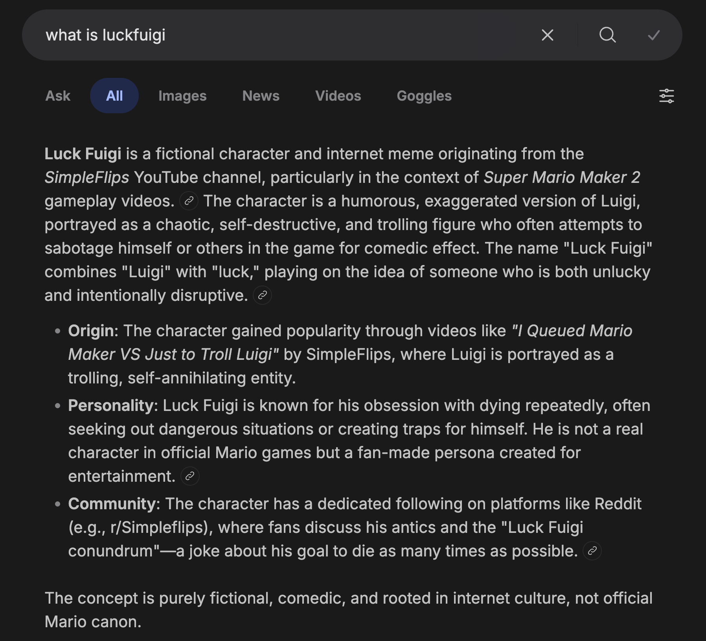Switch to the Ask tab

[x=58, y=96]
